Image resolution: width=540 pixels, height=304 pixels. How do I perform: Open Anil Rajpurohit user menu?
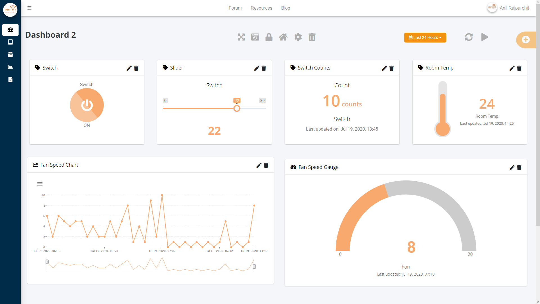pos(508,8)
